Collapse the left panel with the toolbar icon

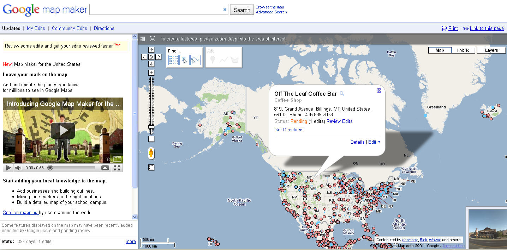(143, 39)
